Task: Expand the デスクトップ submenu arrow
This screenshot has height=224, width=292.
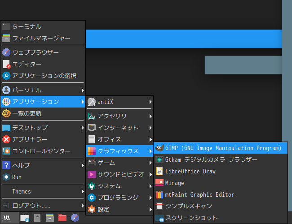Action: pos(83,128)
